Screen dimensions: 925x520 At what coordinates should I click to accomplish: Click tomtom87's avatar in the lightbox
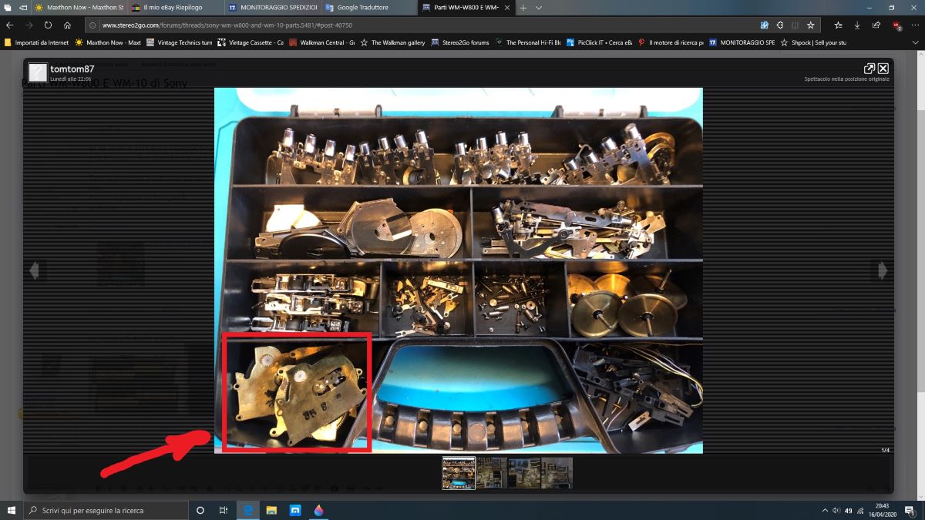click(x=38, y=72)
